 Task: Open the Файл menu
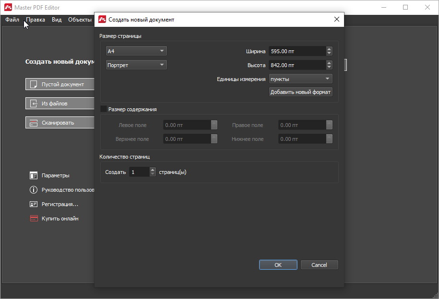click(x=12, y=20)
